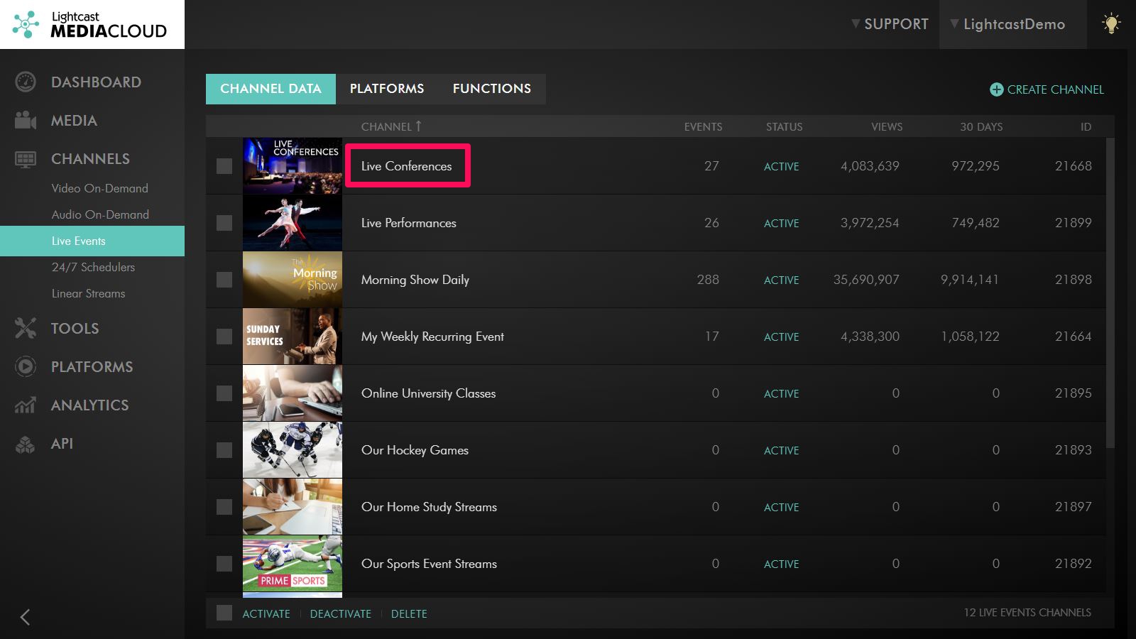Click the Deactivate link
This screenshot has height=639, width=1136.
340,613
